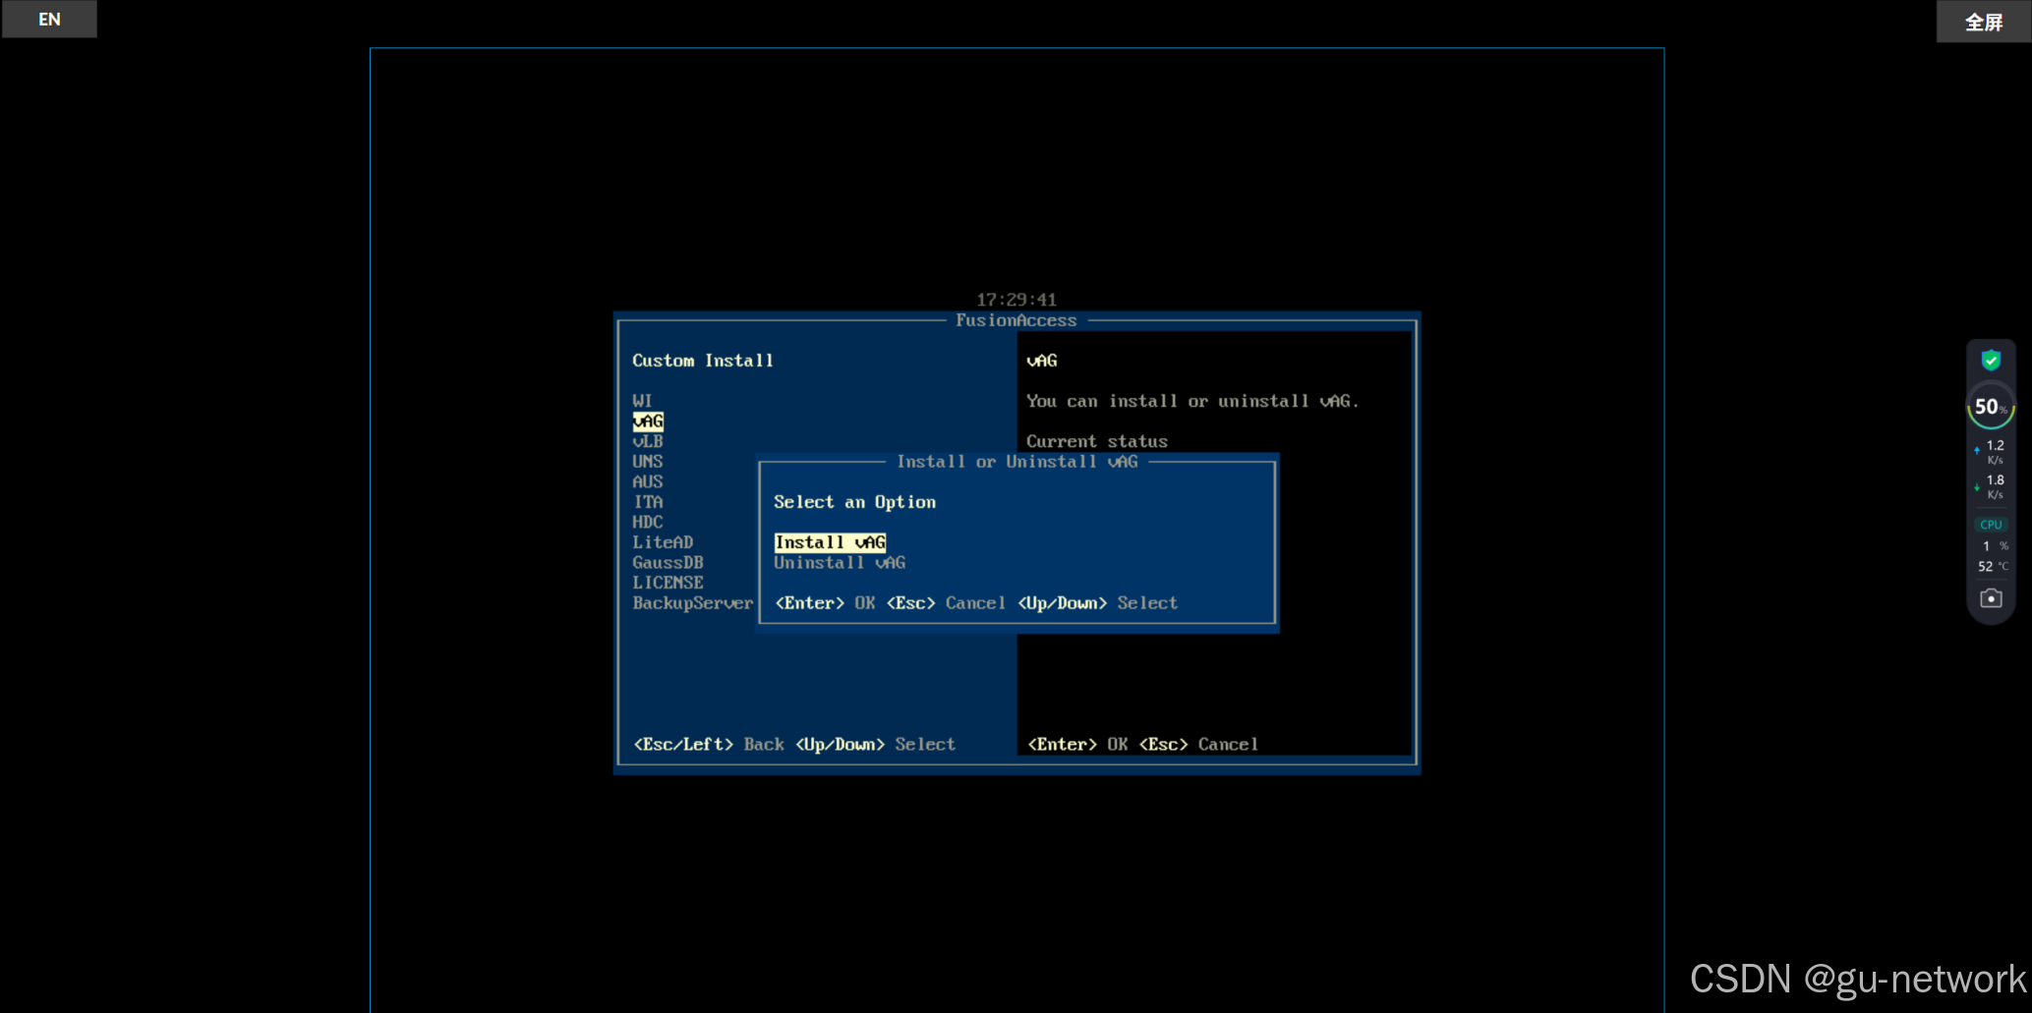Click the CPU label in side widget
The image size is (2032, 1013).
[1991, 525]
